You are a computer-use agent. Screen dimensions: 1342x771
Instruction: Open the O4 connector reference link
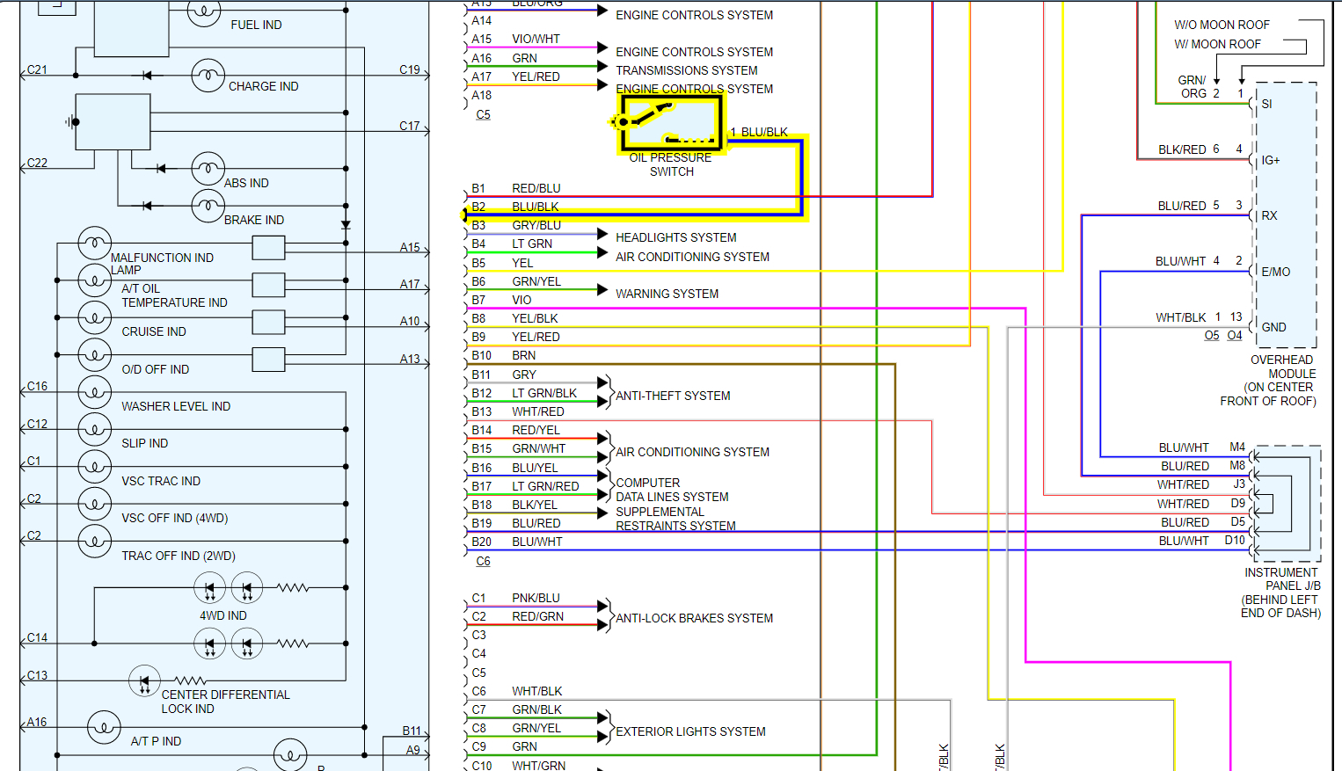(x=1235, y=335)
